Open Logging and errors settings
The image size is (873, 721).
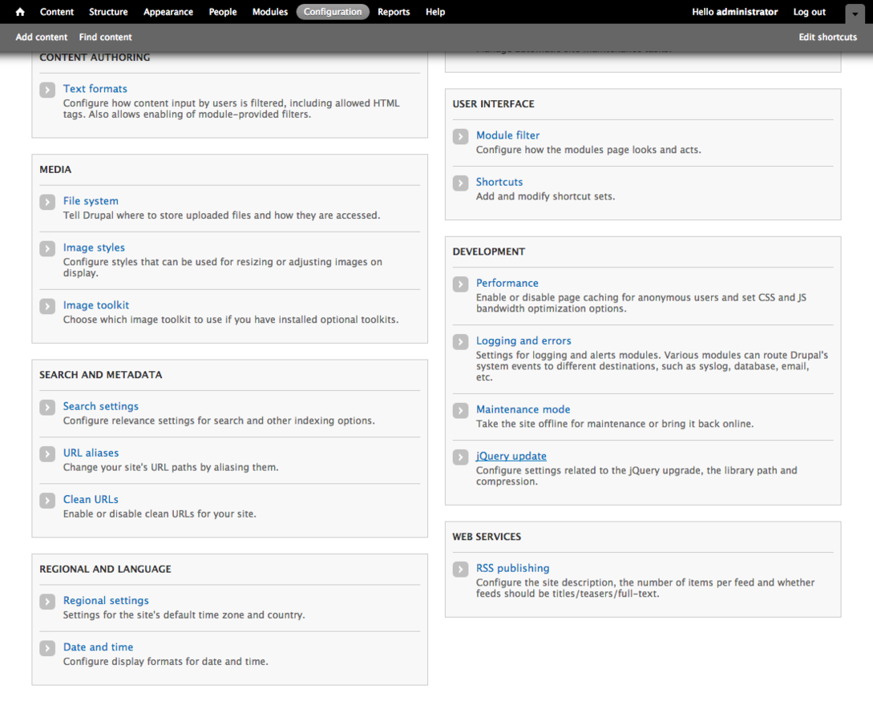click(x=523, y=340)
